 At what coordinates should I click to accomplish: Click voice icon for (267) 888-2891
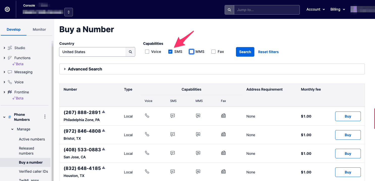147,116
